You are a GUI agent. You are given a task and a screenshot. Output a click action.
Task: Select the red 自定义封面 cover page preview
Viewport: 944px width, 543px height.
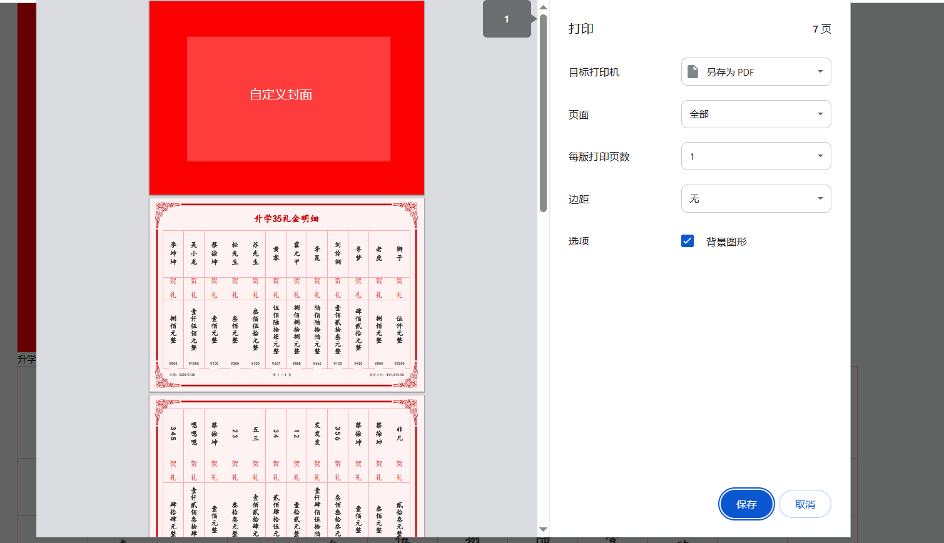point(286,97)
